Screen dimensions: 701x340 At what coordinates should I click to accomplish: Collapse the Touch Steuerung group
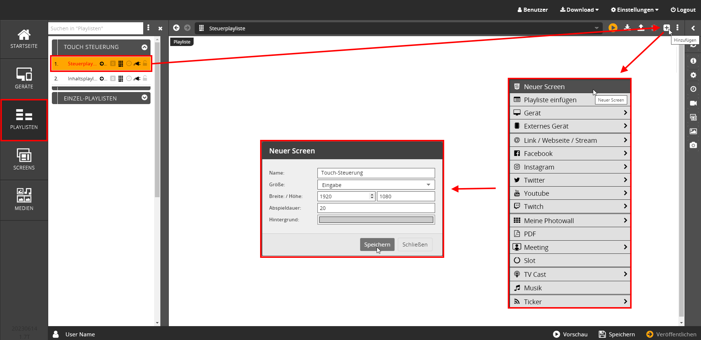tap(144, 47)
